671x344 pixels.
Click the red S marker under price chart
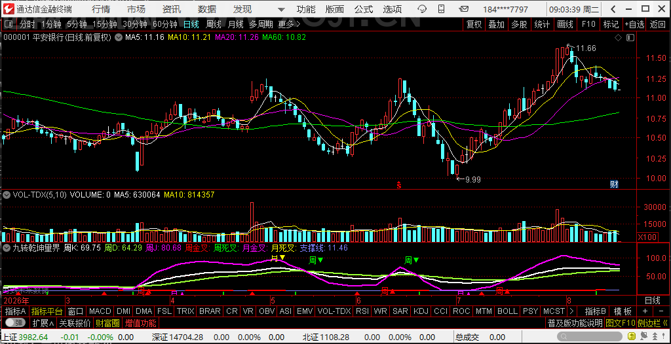[398, 184]
